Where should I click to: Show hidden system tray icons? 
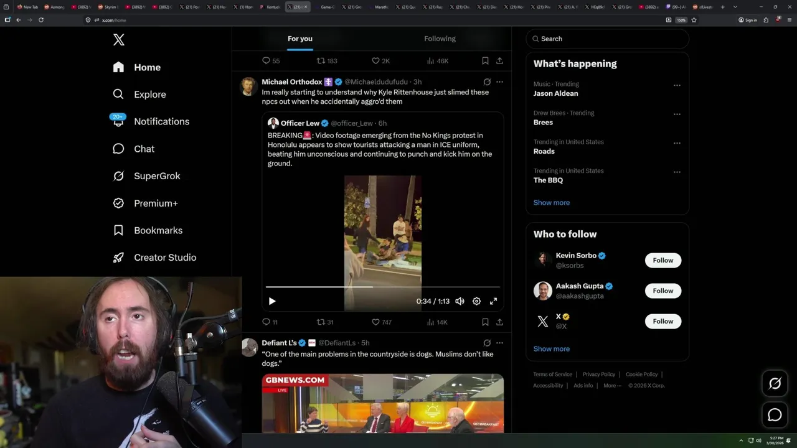tap(741, 441)
